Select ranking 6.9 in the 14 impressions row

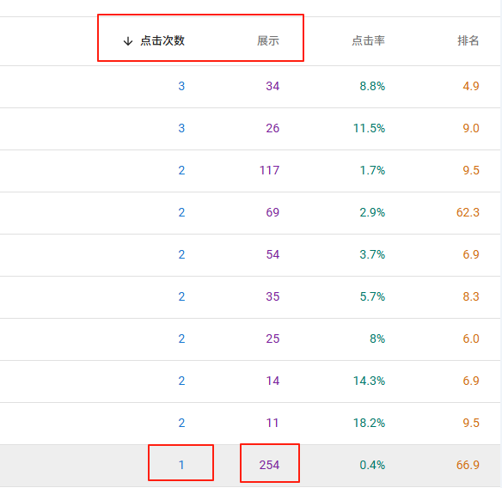click(471, 381)
